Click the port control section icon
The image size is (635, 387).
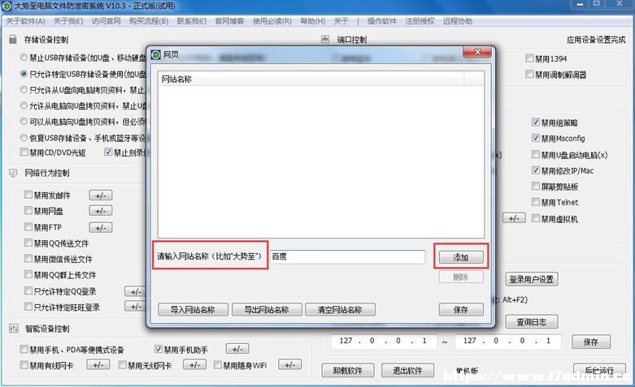point(324,39)
